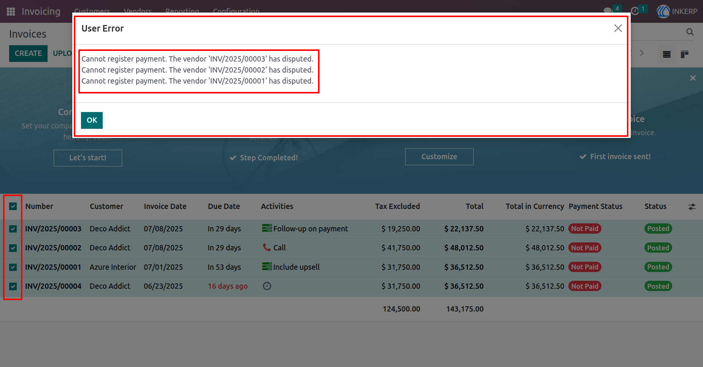Screen dimensions: 703x367
Task: Open the Customers menu
Action: coord(92,11)
